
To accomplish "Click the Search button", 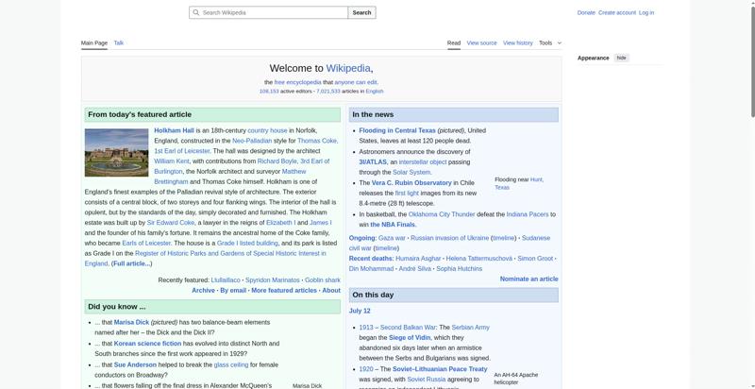I will tap(361, 13).
